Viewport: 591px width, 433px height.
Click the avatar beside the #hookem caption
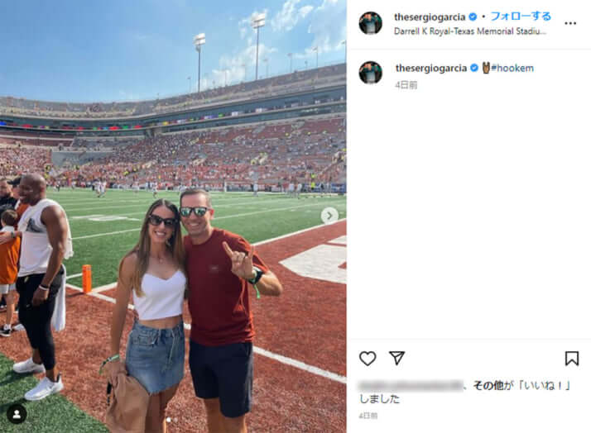coord(370,73)
